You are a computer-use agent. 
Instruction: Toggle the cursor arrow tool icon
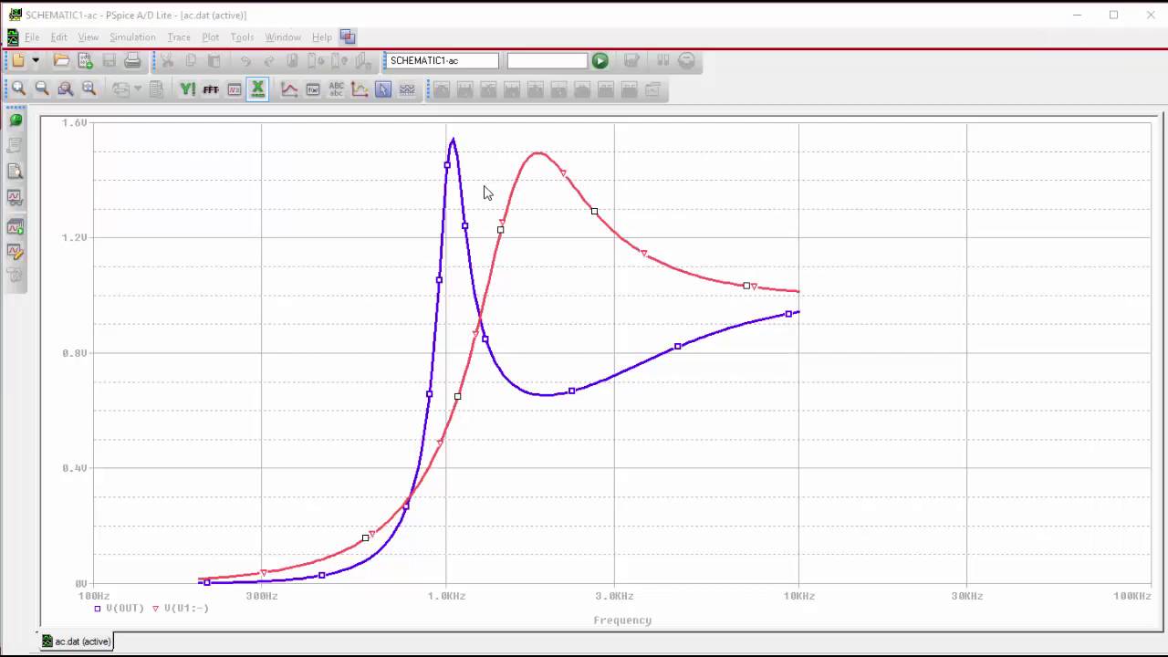coord(383,89)
